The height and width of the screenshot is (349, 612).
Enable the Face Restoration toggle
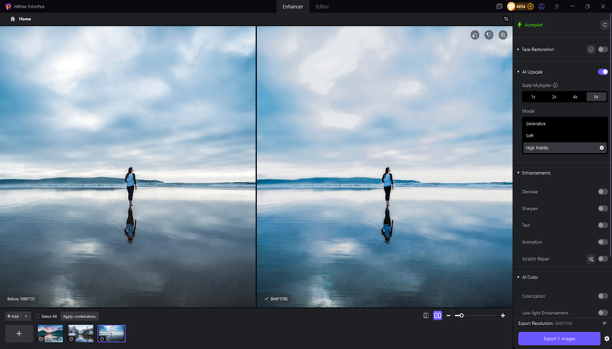point(603,50)
